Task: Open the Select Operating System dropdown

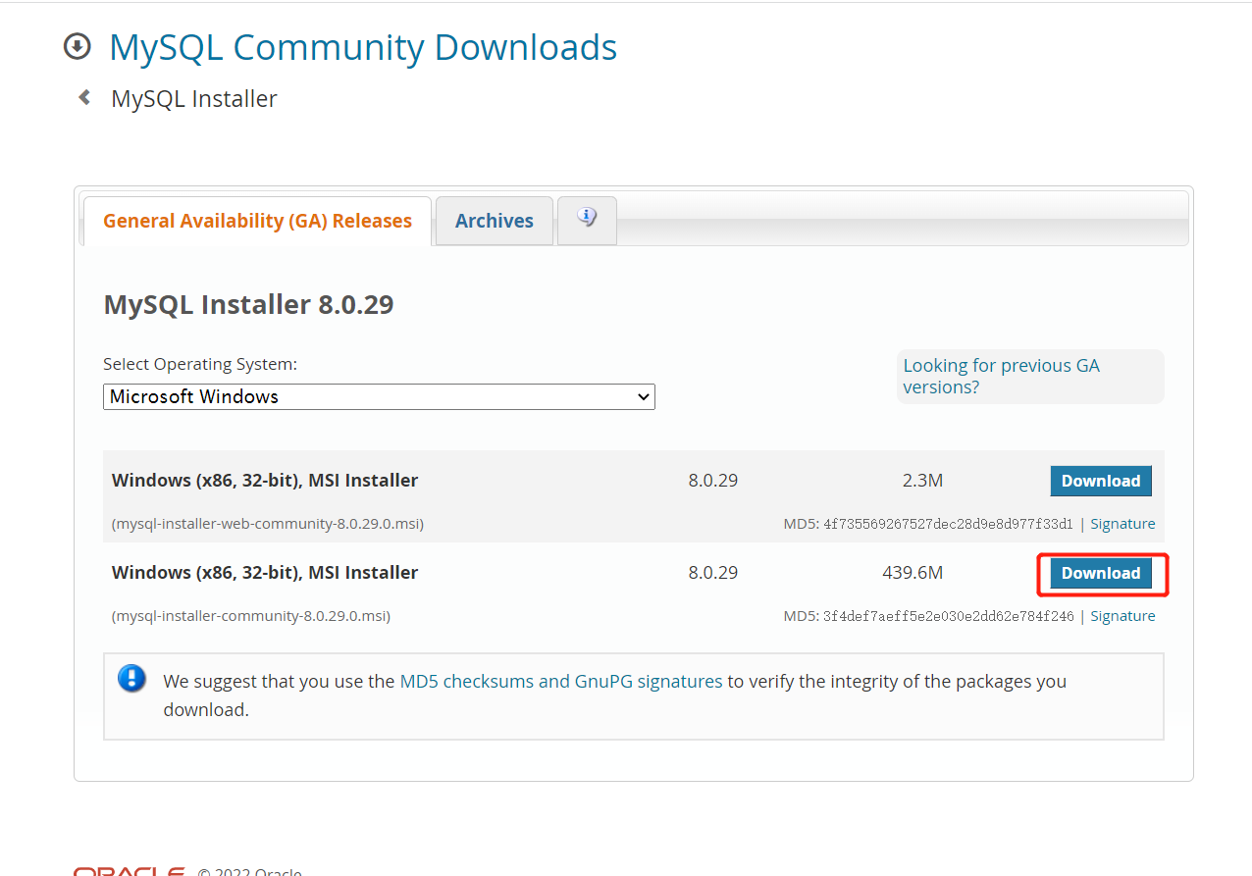Action: coord(379,396)
